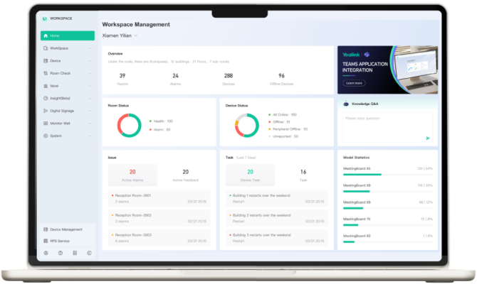
Task: Click the Teams Application Integration banner image
Action: pos(387,70)
